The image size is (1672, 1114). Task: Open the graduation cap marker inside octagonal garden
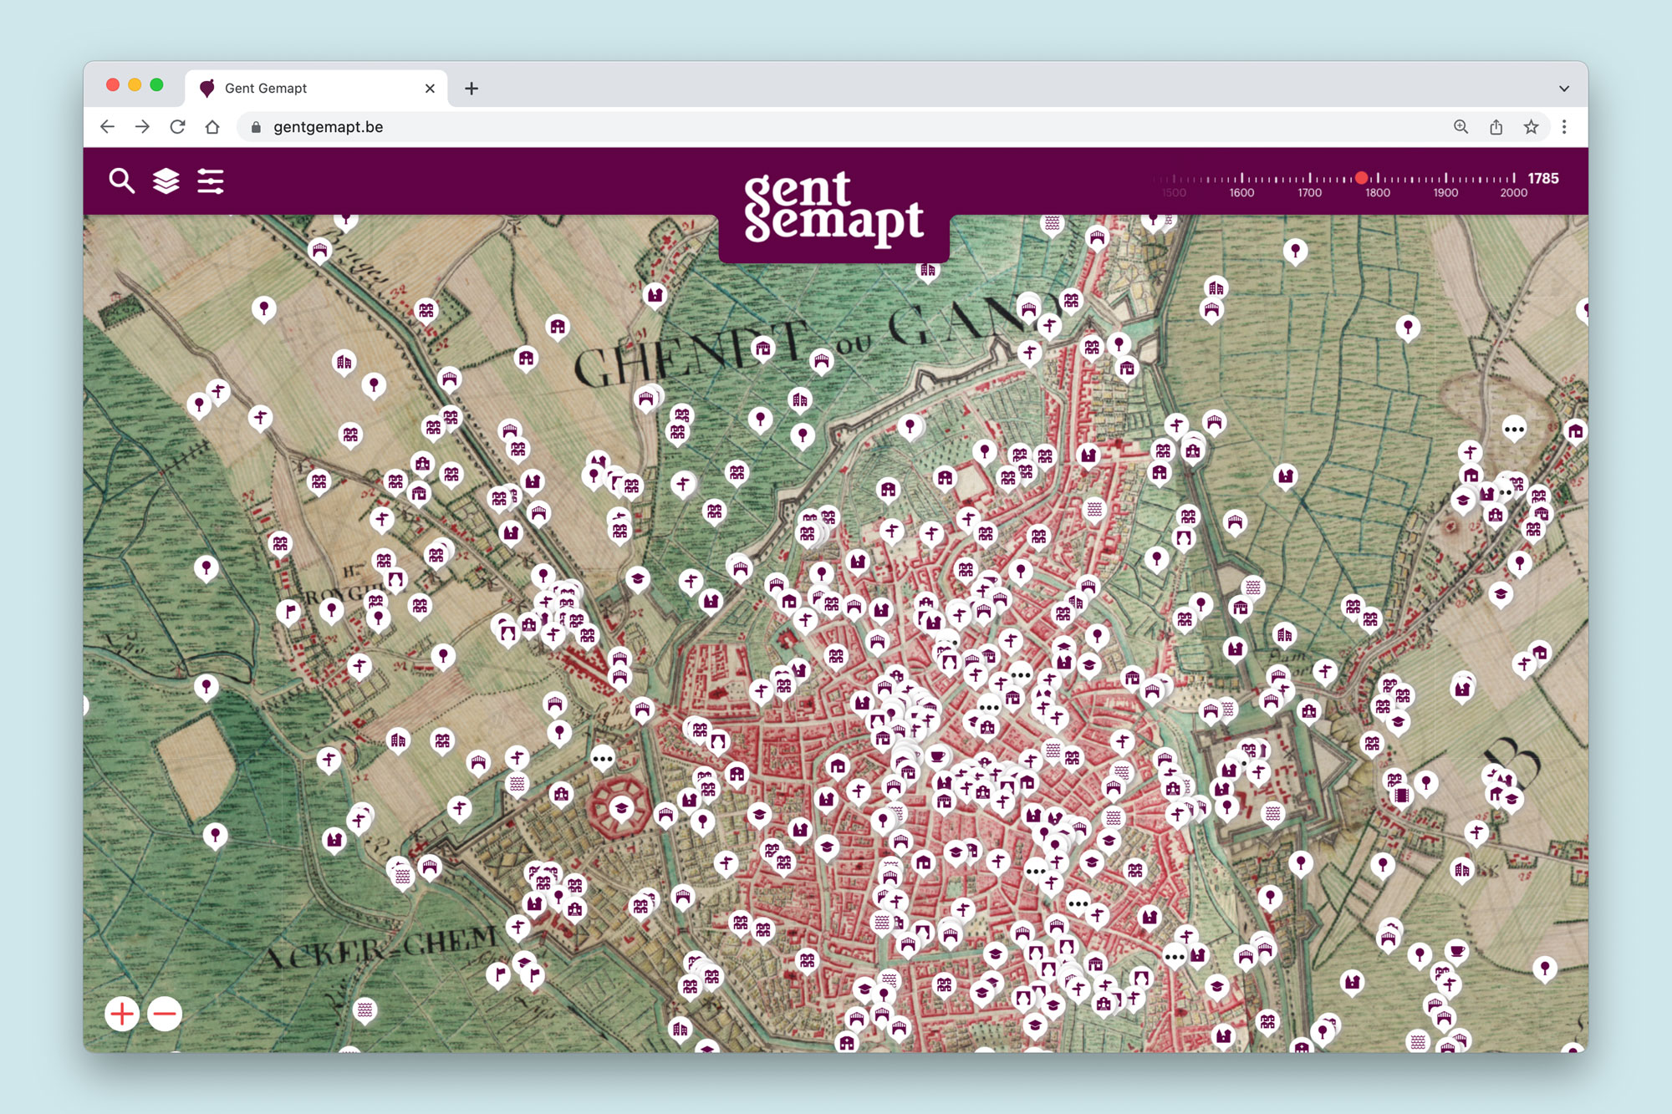(x=621, y=809)
